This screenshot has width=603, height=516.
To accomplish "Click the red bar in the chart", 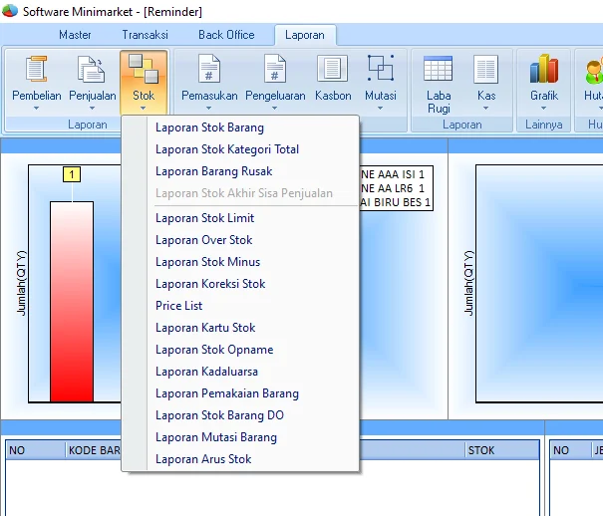I will (x=72, y=302).
